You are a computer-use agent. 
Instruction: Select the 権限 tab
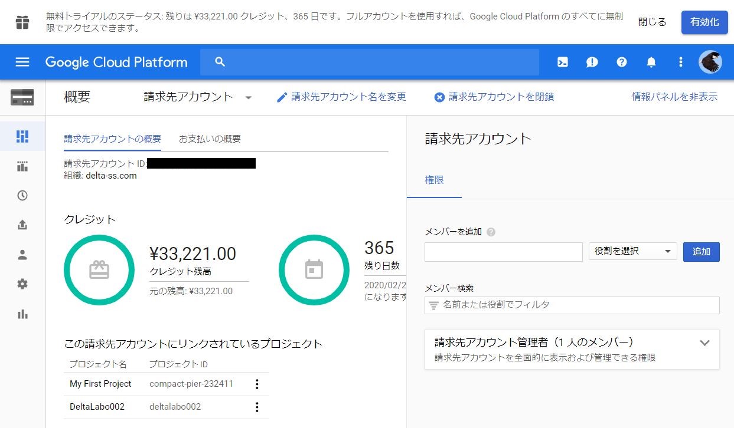(x=434, y=180)
